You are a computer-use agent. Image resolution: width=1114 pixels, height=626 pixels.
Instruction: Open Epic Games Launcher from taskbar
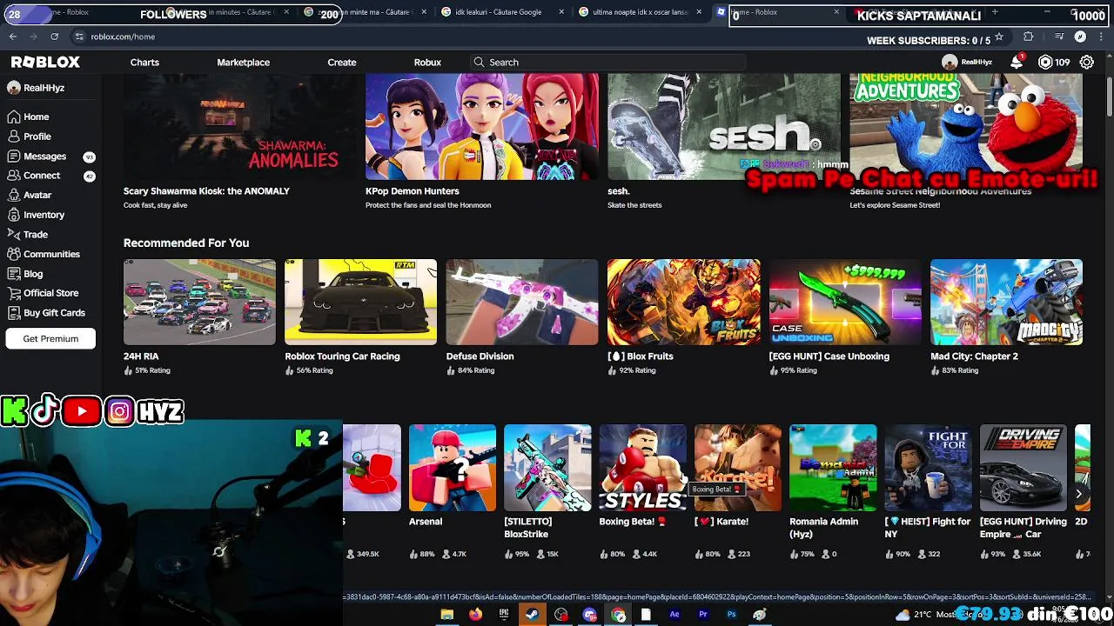coord(504,615)
